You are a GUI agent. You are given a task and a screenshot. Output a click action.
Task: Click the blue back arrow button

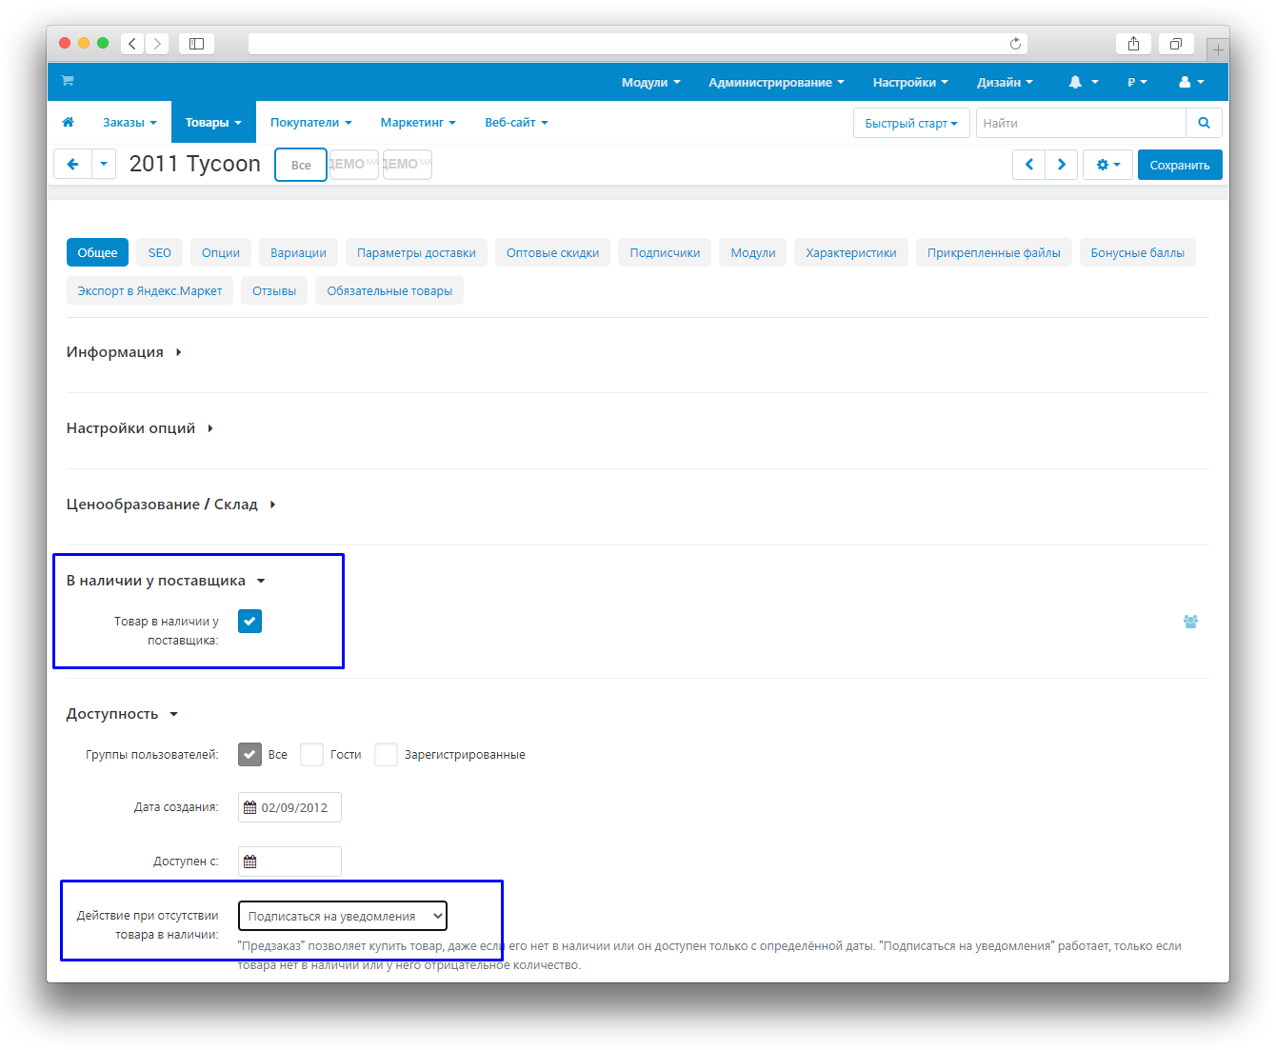click(72, 164)
